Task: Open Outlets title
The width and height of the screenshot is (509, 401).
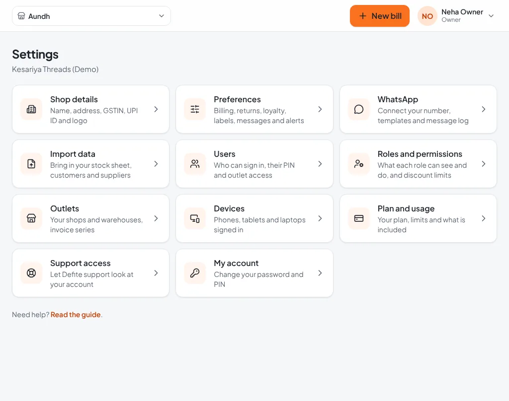Action: click(64, 208)
